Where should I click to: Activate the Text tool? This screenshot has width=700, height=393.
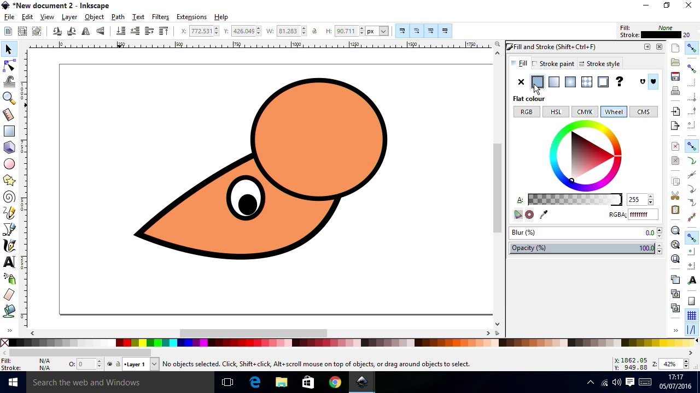(9, 262)
